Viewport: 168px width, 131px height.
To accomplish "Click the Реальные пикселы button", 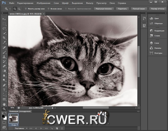I will click(104, 9).
